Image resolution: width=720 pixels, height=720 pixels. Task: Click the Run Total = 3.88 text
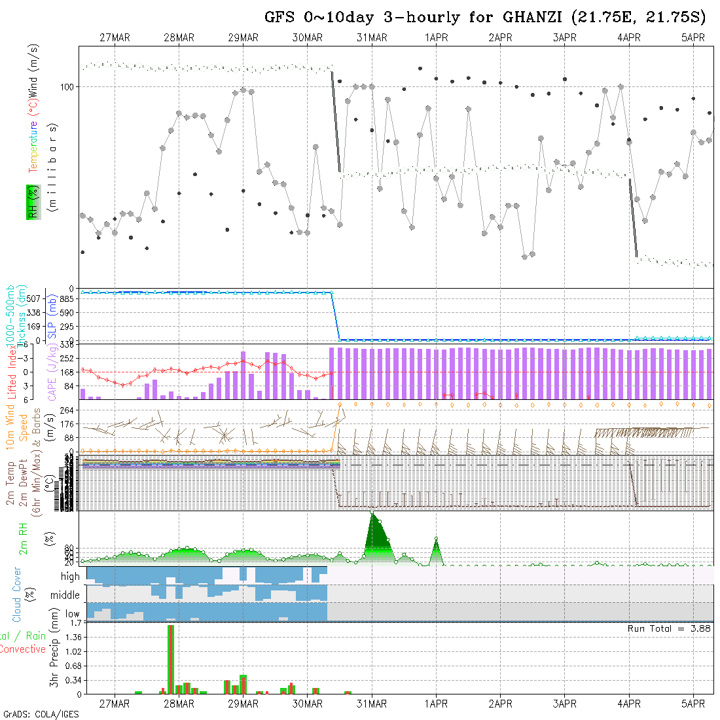(x=669, y=628)
